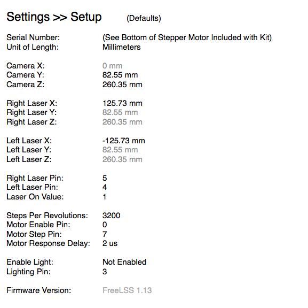Click the Firmware Version FreeLSS 1.13 text
308x308 pixels.
point(127,290)
